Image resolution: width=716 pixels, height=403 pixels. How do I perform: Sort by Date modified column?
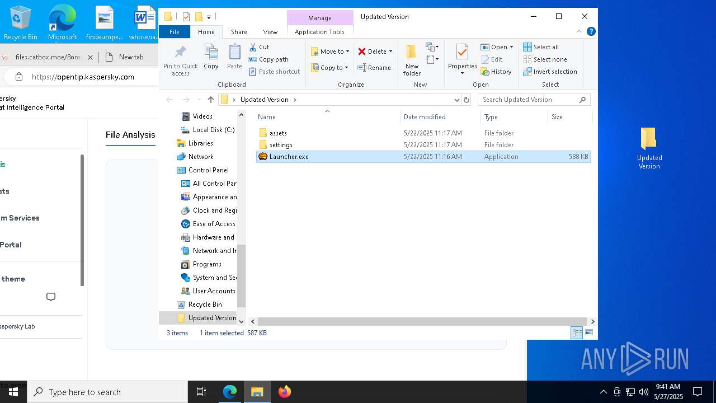pos(440,117)
